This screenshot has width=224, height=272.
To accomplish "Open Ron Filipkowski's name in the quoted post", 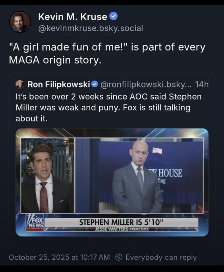I will tap(59, 85).
